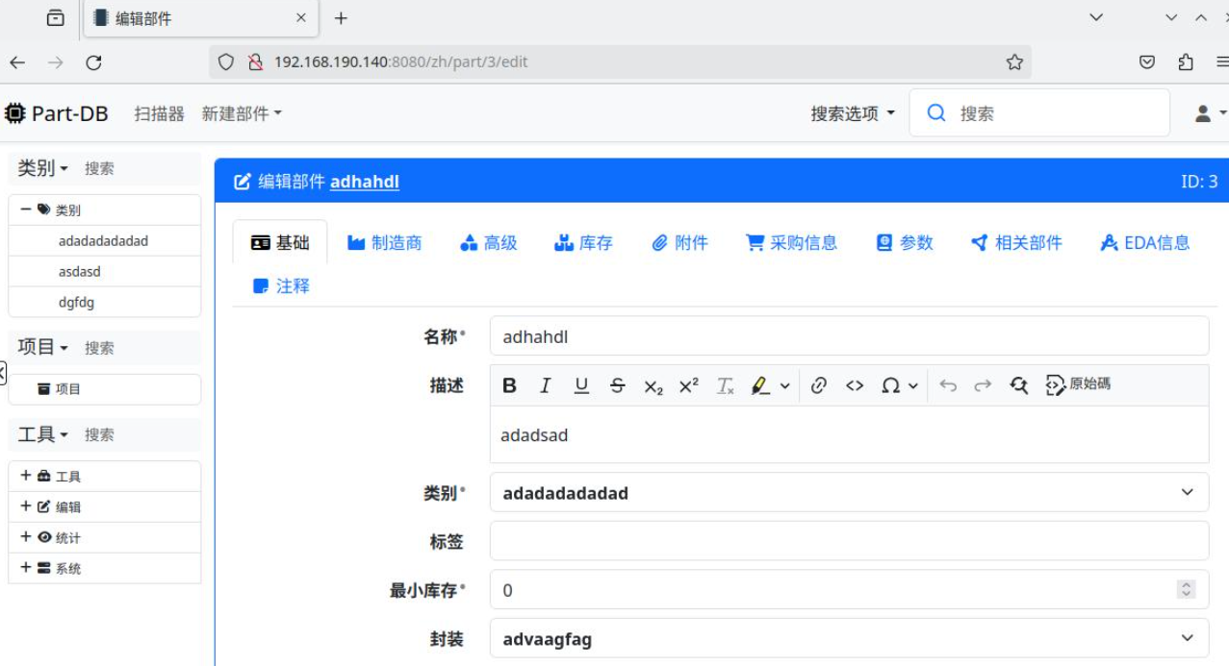This screenshot has width=1229, height=666.
Task: Open the special characters omega dropdown
Action: click(900, 385)
